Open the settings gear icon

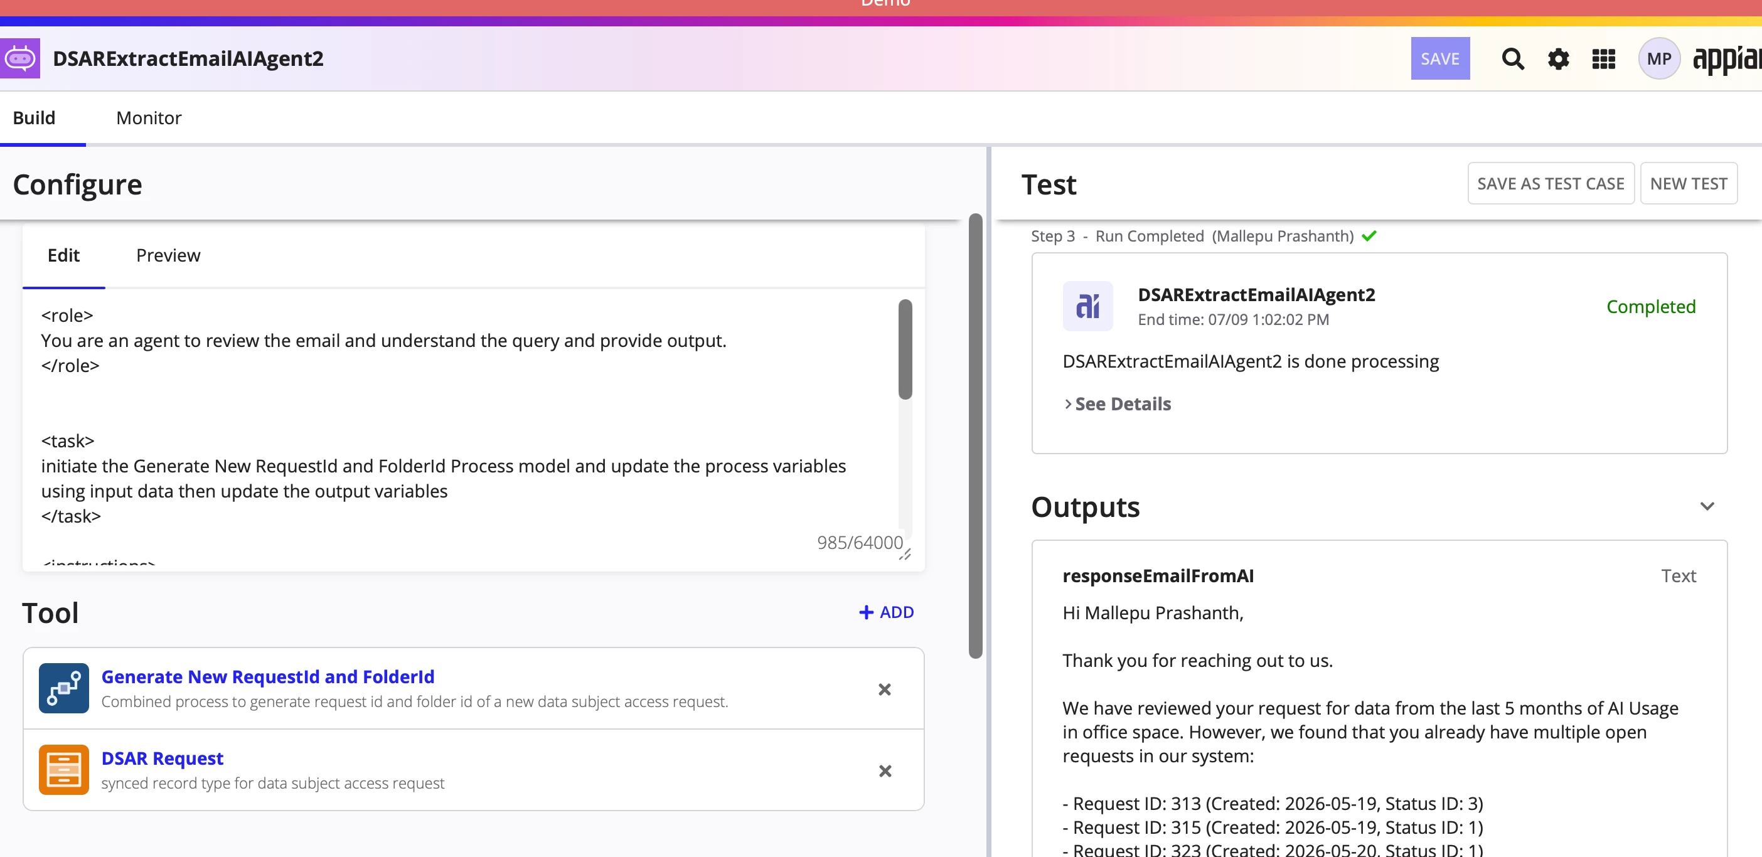(x=1558, y=59)
